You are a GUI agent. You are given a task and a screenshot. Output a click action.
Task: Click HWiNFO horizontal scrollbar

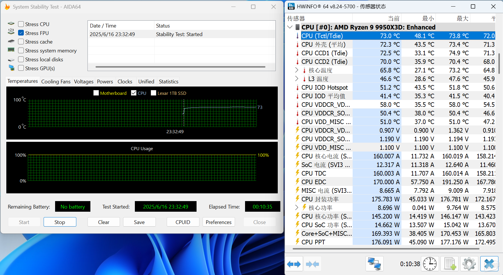coord(386,249)
